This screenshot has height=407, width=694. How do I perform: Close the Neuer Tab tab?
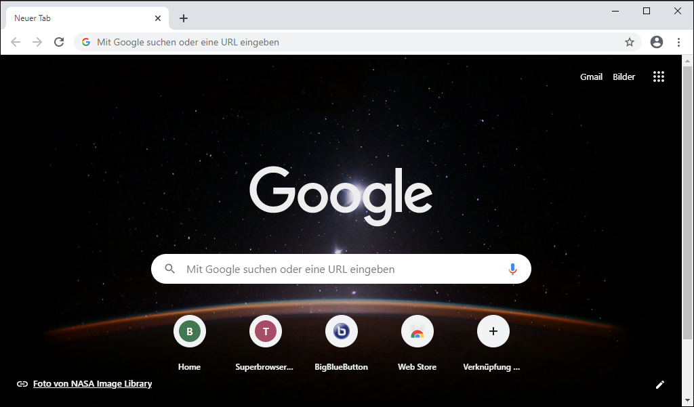pyautogui.click(x=159, y=18)
